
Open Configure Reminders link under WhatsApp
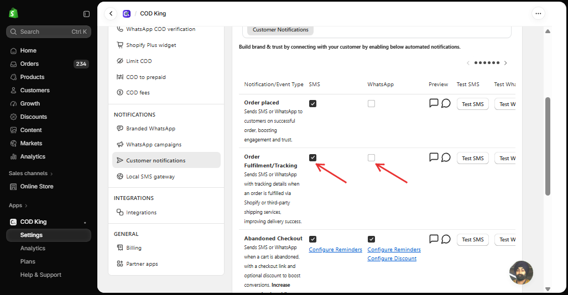(x=394, y=249)
